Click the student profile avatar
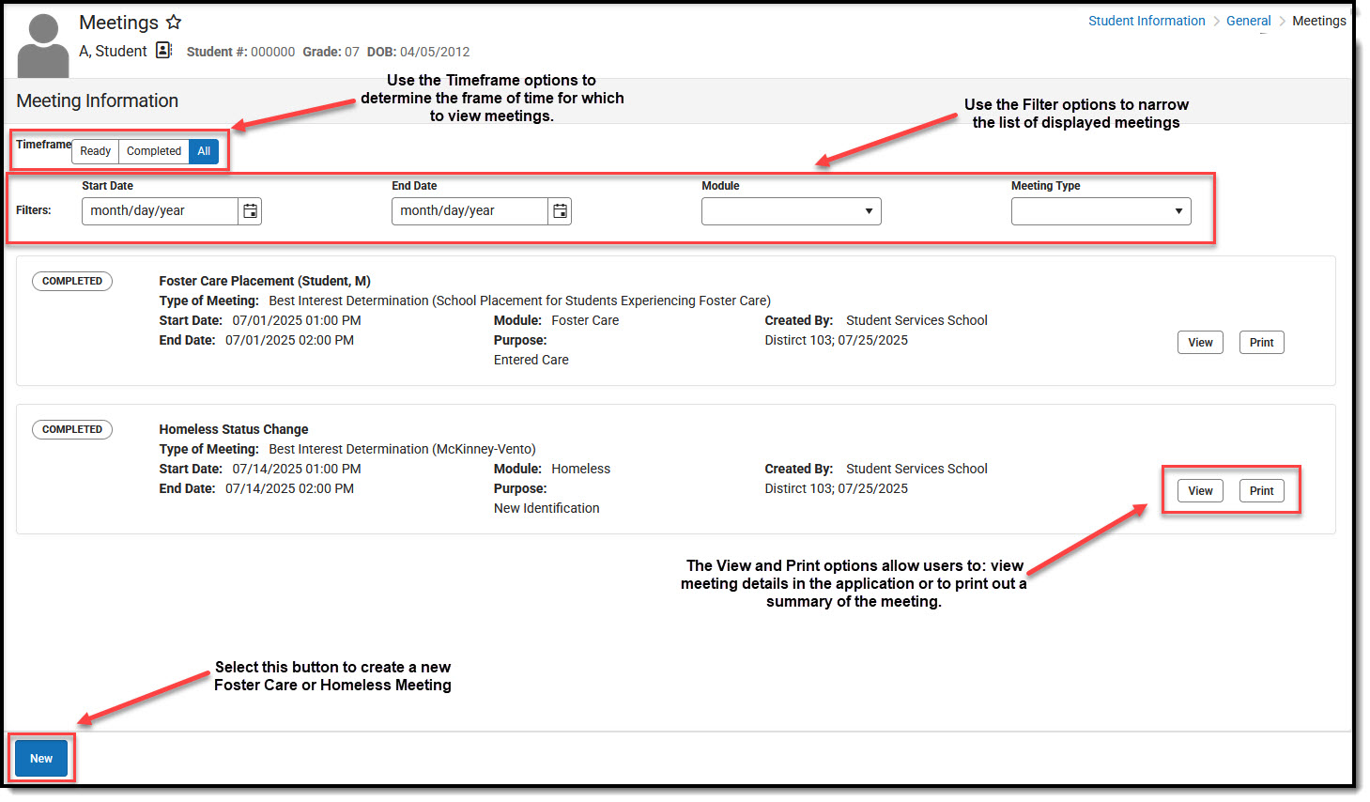The image size is (1370, 802). click(x=42, y=41)
